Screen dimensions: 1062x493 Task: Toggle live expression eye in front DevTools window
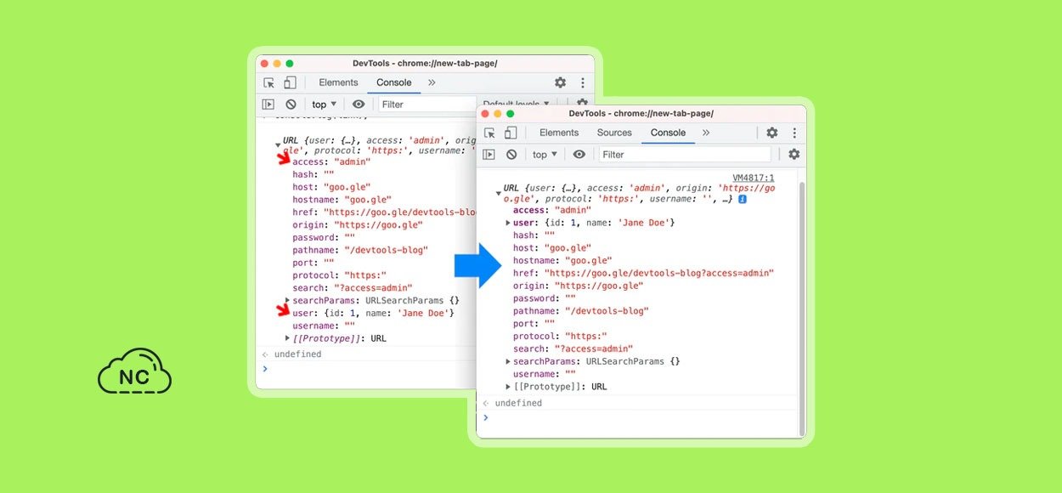click(x=579, y=155)
